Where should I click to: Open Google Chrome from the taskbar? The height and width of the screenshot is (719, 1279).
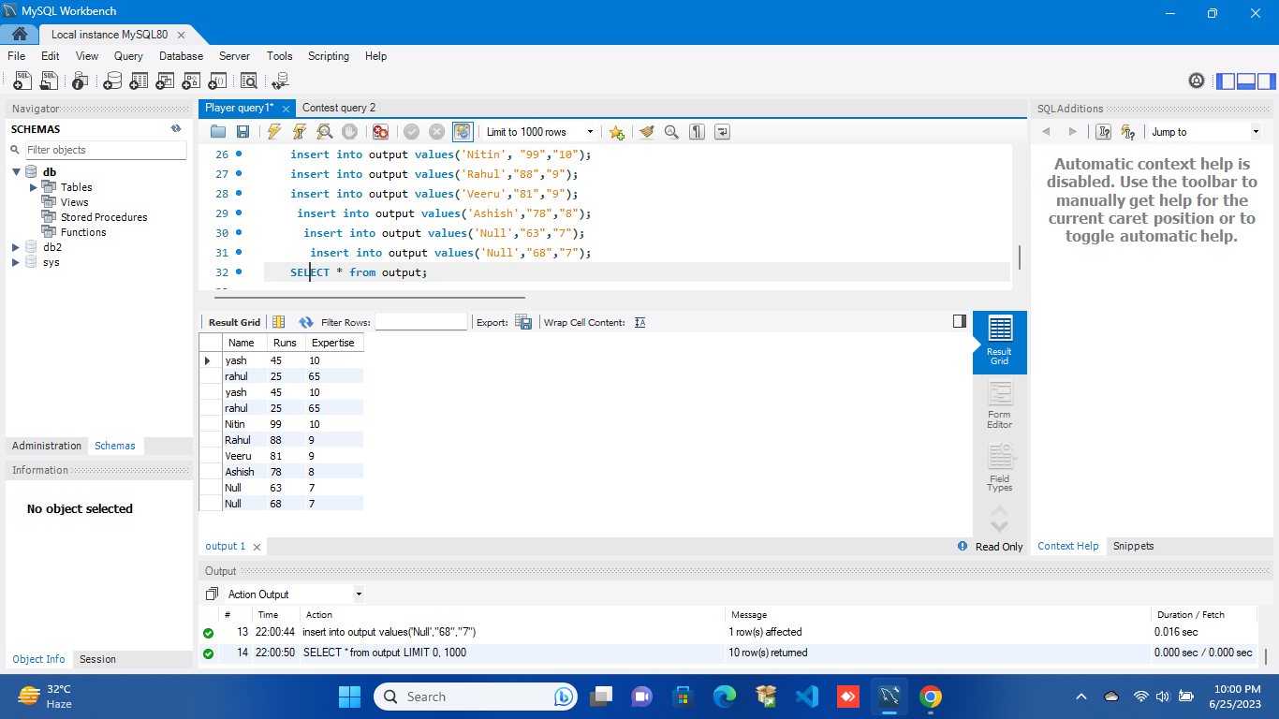[x=931, y=697]
